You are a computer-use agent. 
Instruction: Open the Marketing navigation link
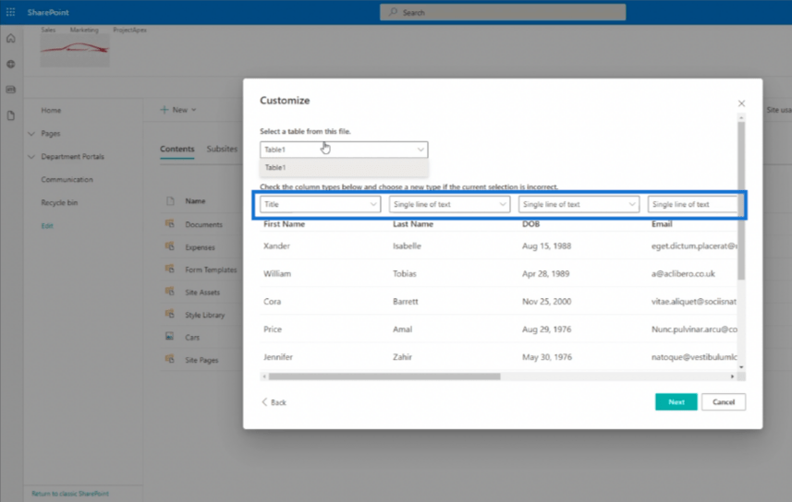point(84,30)
